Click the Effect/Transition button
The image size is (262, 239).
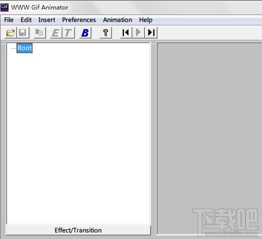point(78,230)
